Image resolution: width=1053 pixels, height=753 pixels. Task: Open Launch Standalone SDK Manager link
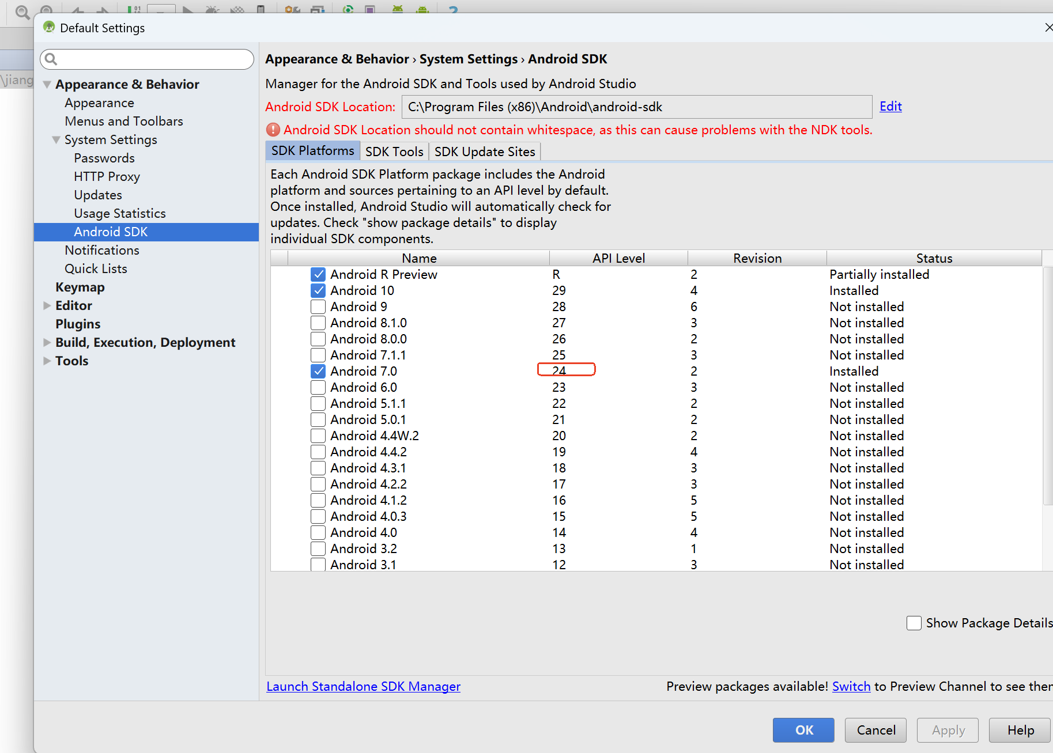[363, 686]
